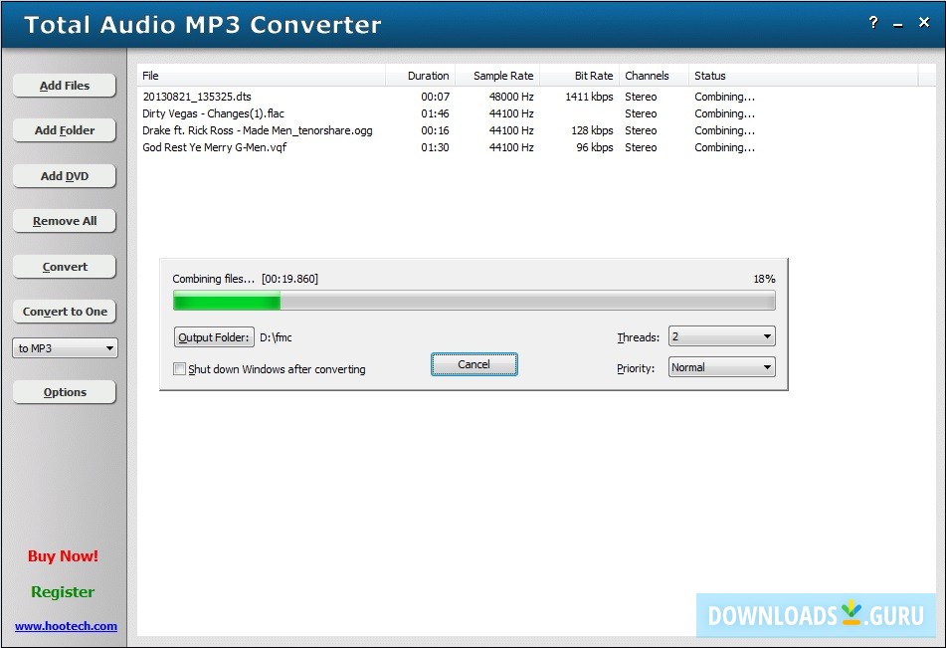
Task: Click the Add Files button
Action: tap(65, 86)
